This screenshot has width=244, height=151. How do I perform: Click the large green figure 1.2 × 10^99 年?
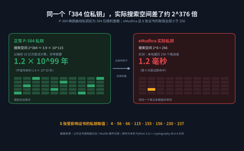(x=41, y=61)
